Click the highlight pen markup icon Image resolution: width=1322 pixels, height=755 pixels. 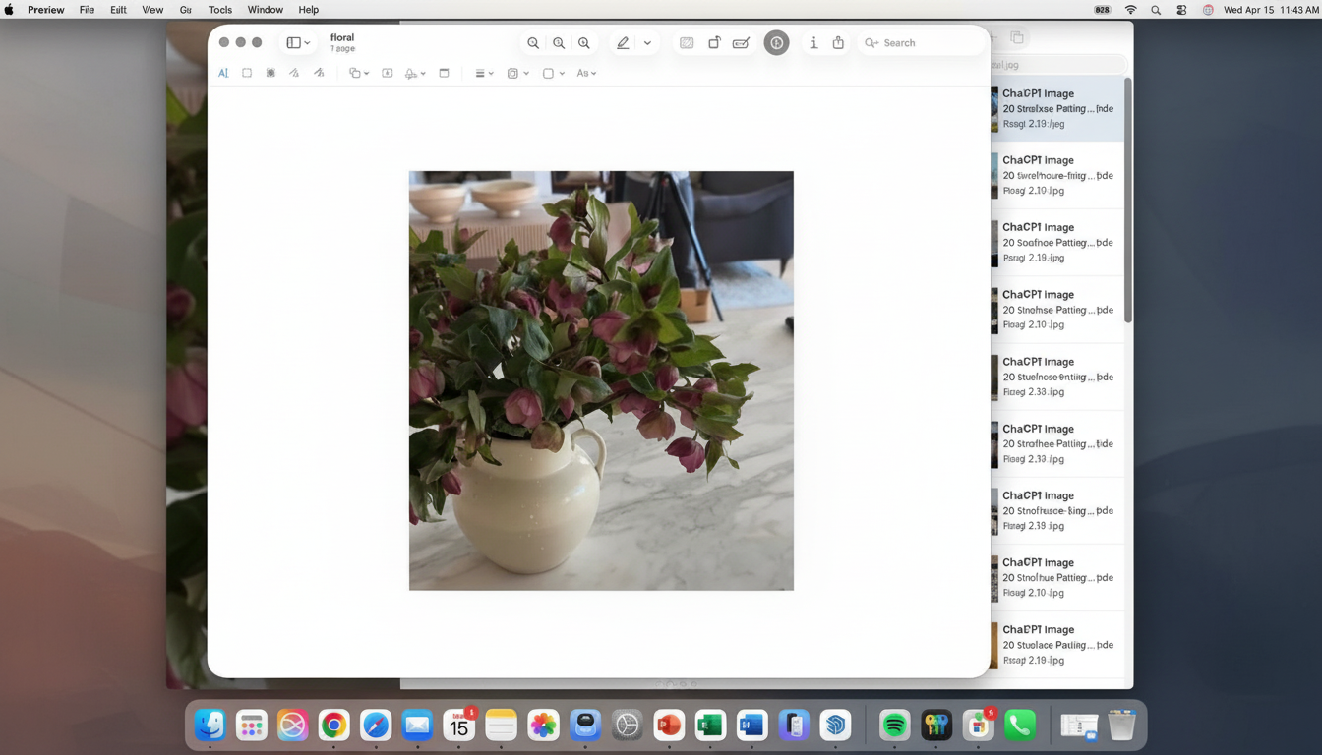623,43
